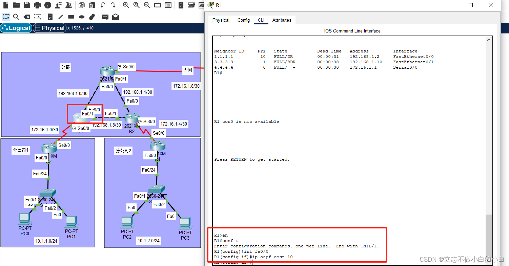Select the R2 router in topology
Screen dimensions: 509x266
point(131,118)
